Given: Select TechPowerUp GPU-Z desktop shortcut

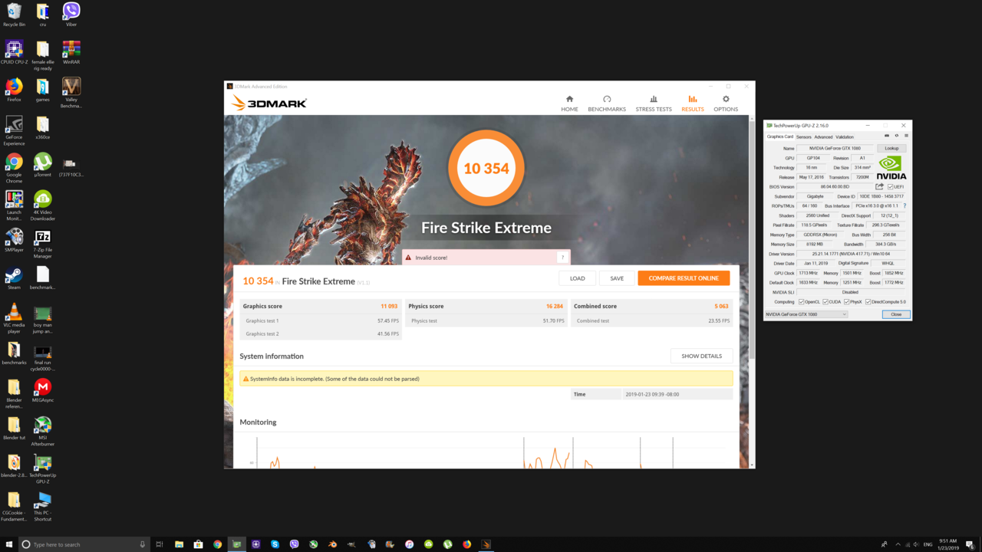Looking at the screenshot, I should pyautogui.click(x=43, y=469).
